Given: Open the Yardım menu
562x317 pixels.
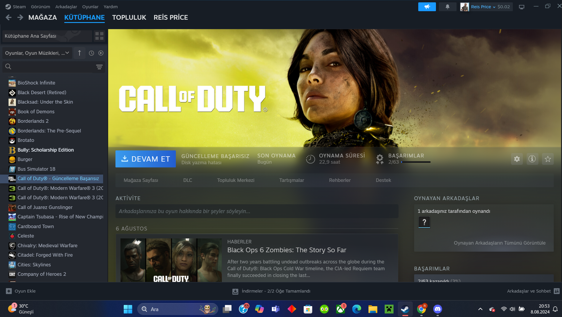Looking at the screenshot, I should (111, 7).
